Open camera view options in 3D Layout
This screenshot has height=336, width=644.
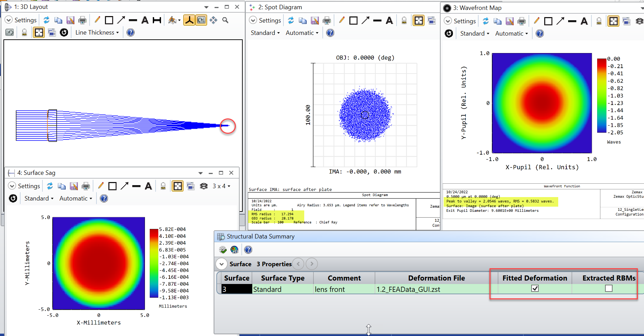pyautogui.click(x=174, y=20)
